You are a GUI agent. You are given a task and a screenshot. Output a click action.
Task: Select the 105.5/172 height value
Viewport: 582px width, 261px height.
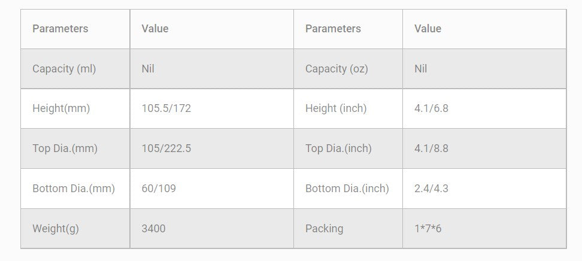coord(166,108)
